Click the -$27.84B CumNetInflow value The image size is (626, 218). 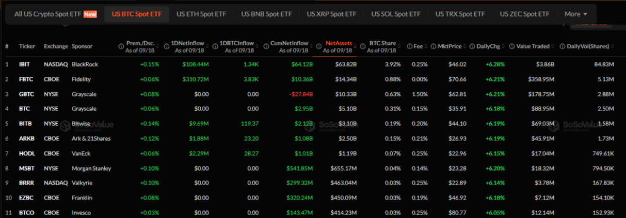(x=301, y=94)
